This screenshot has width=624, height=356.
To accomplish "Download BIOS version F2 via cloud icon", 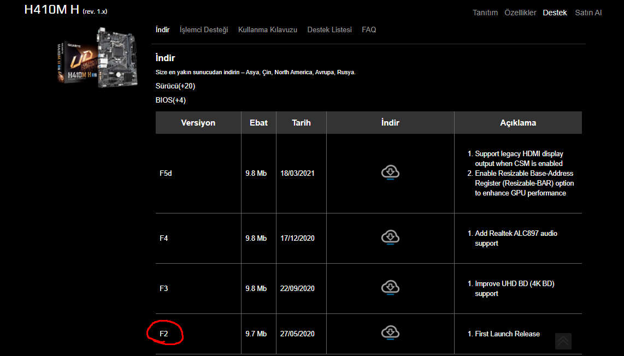I will 390,333.
